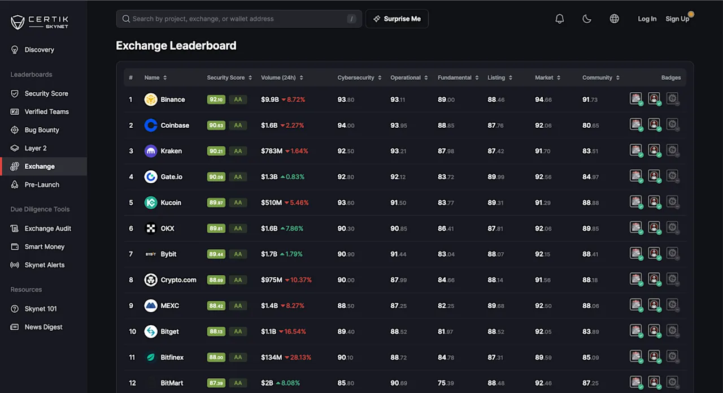Open Skynet Alerts in sidebar
The height and width of the screenshot is (393, 723).
43,265
